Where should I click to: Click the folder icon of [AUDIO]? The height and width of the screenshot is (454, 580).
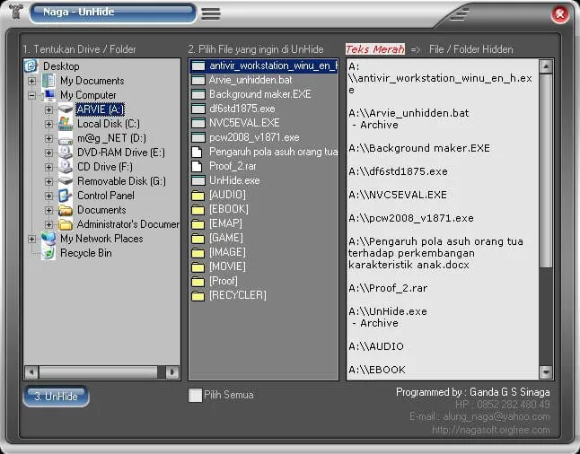[x=198, y=196]
